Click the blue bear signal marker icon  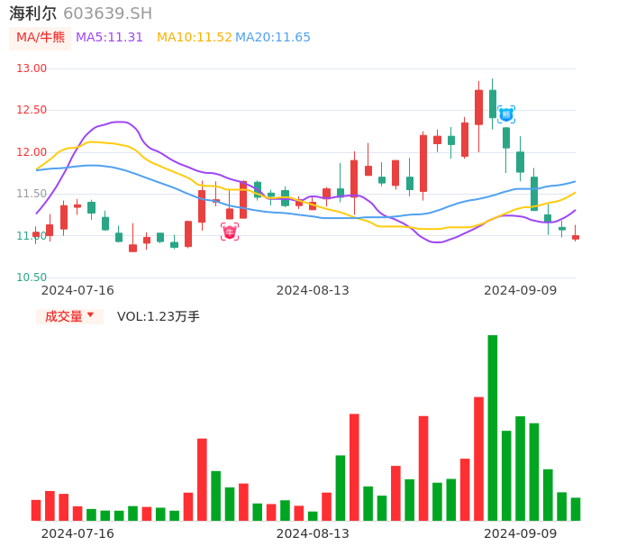tap(506, 114)
